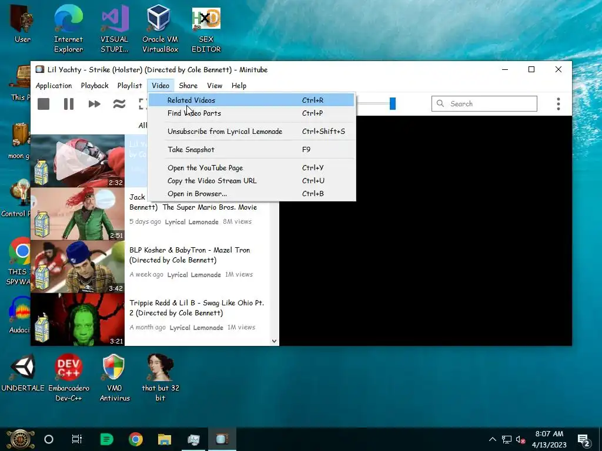This screenshot has width=602, height=451.
Task: Expand the system tray hidden icons
Action: pyautogui.click(x=493, y=439)
